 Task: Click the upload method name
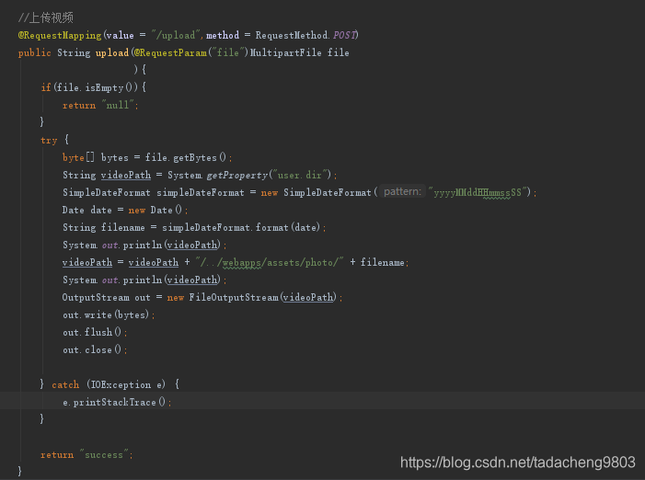112,52
